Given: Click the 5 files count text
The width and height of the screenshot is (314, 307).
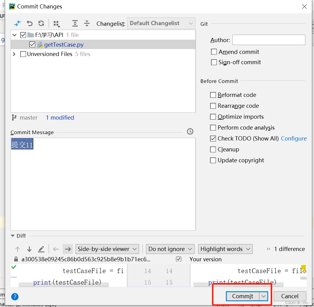Looking at the screenshot, I should (x=83, y=54).
